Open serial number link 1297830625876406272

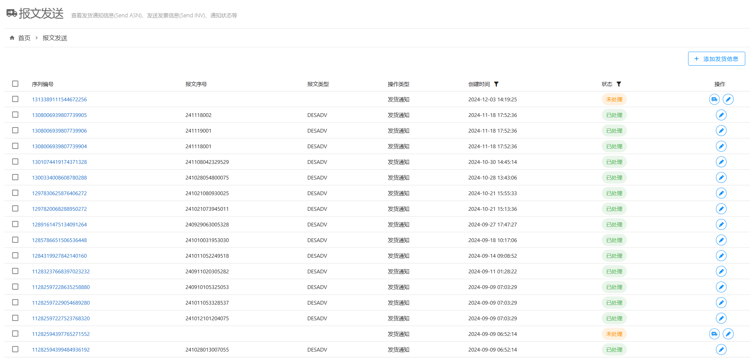pyautogui.click(x=59, y=193)
